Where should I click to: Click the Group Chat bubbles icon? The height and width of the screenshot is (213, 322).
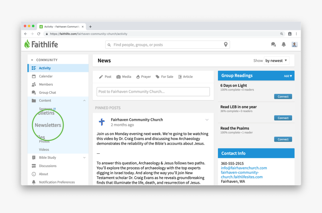(x=34, y=93)
